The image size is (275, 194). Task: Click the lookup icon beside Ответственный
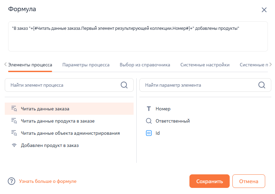click(149, 121)
